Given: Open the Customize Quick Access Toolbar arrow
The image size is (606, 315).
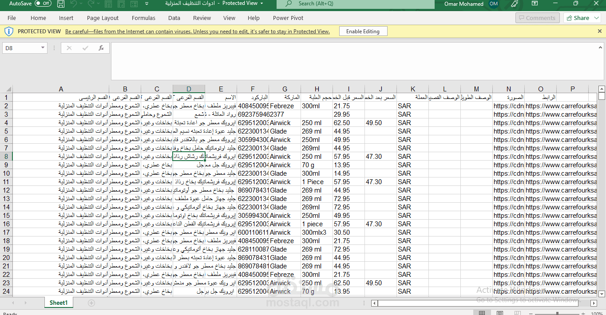Looking at the screenshot, I should [146, 4].
